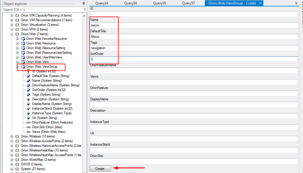Click the InstanceType property icon
The height and width of the screenshot is (173, 303).
point(28,113)
